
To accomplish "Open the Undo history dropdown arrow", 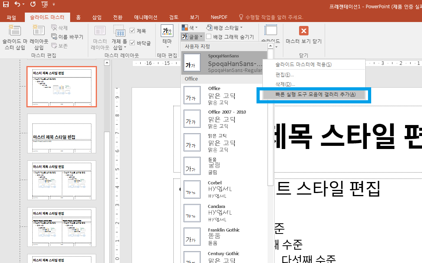I will [23, 4].
